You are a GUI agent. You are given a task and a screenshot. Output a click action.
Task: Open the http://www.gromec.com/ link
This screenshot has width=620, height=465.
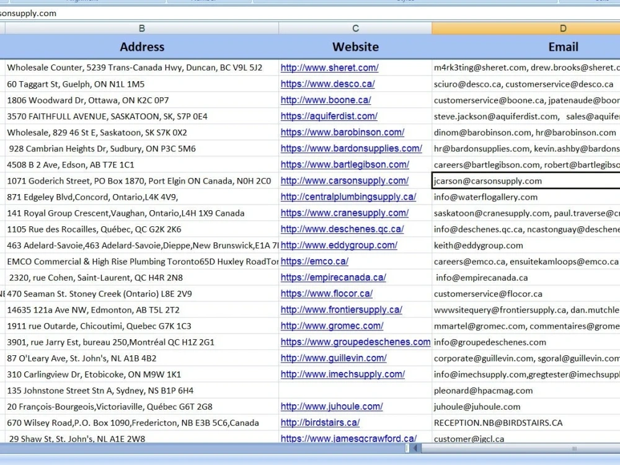pyautogui.click(x=332, y=326)
